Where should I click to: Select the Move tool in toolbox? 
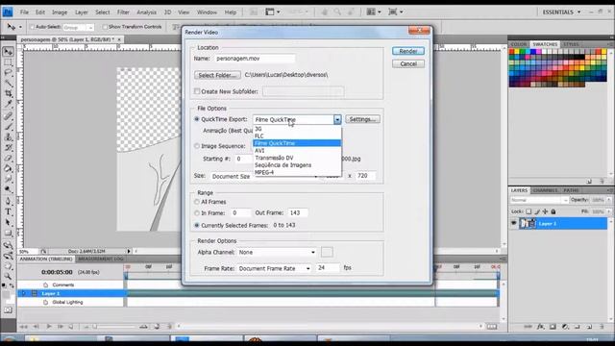(8, 51)
